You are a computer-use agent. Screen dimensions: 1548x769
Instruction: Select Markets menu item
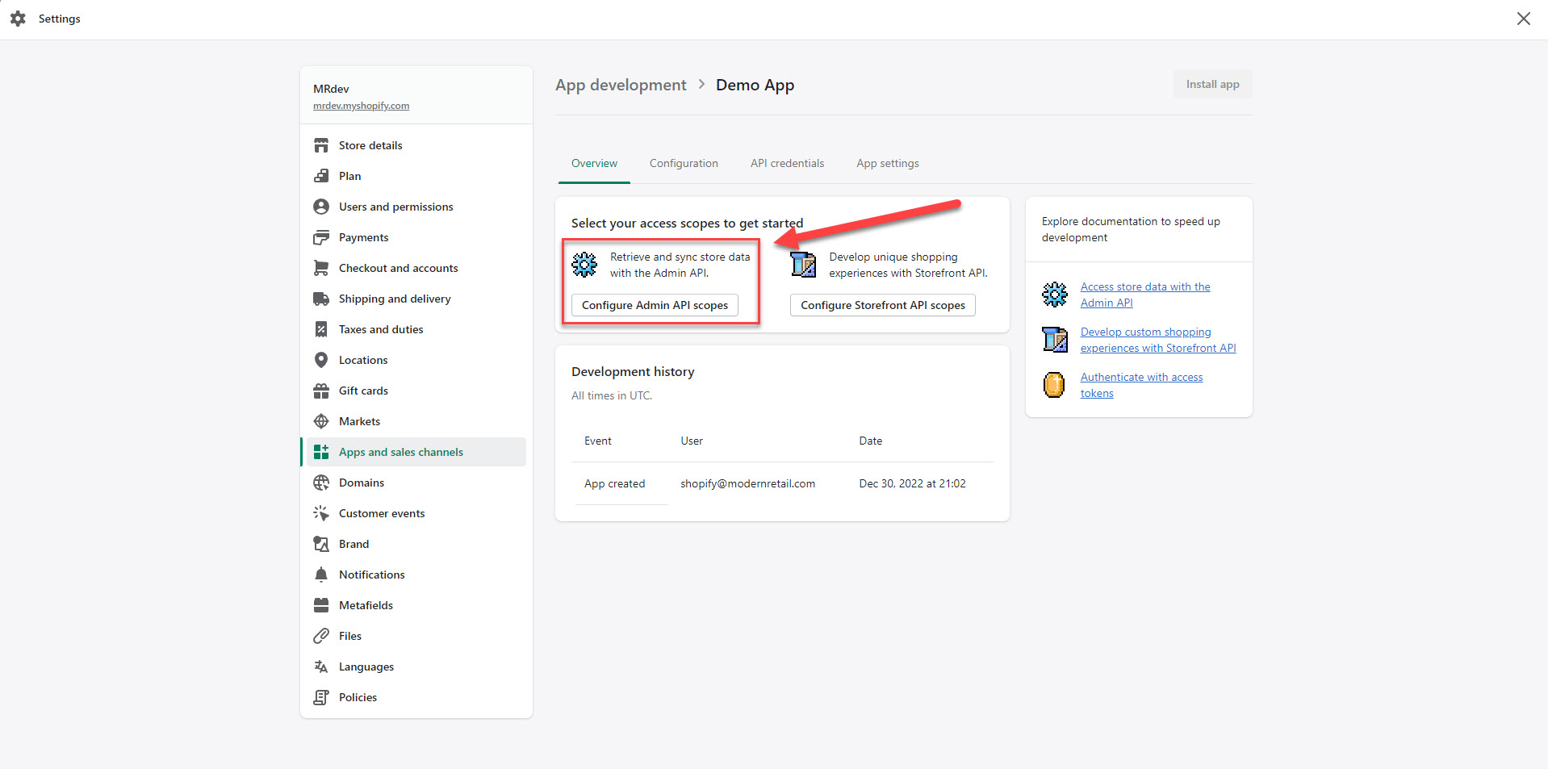point(416,421)
